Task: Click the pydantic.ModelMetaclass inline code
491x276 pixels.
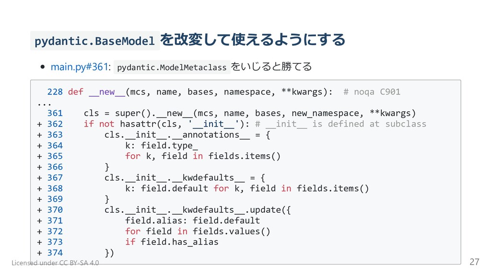Action: (x=172, y=67)
